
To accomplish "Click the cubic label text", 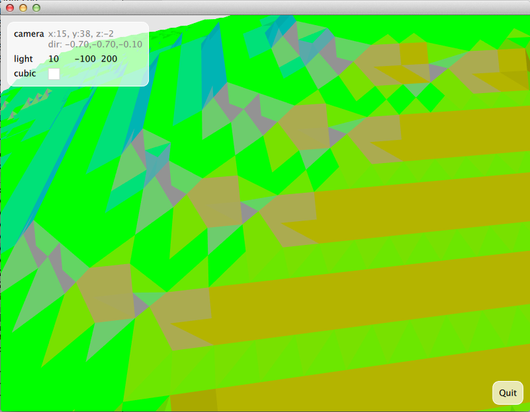I will 25,74.
